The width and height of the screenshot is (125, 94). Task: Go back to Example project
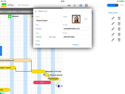[x=23, y=5]
